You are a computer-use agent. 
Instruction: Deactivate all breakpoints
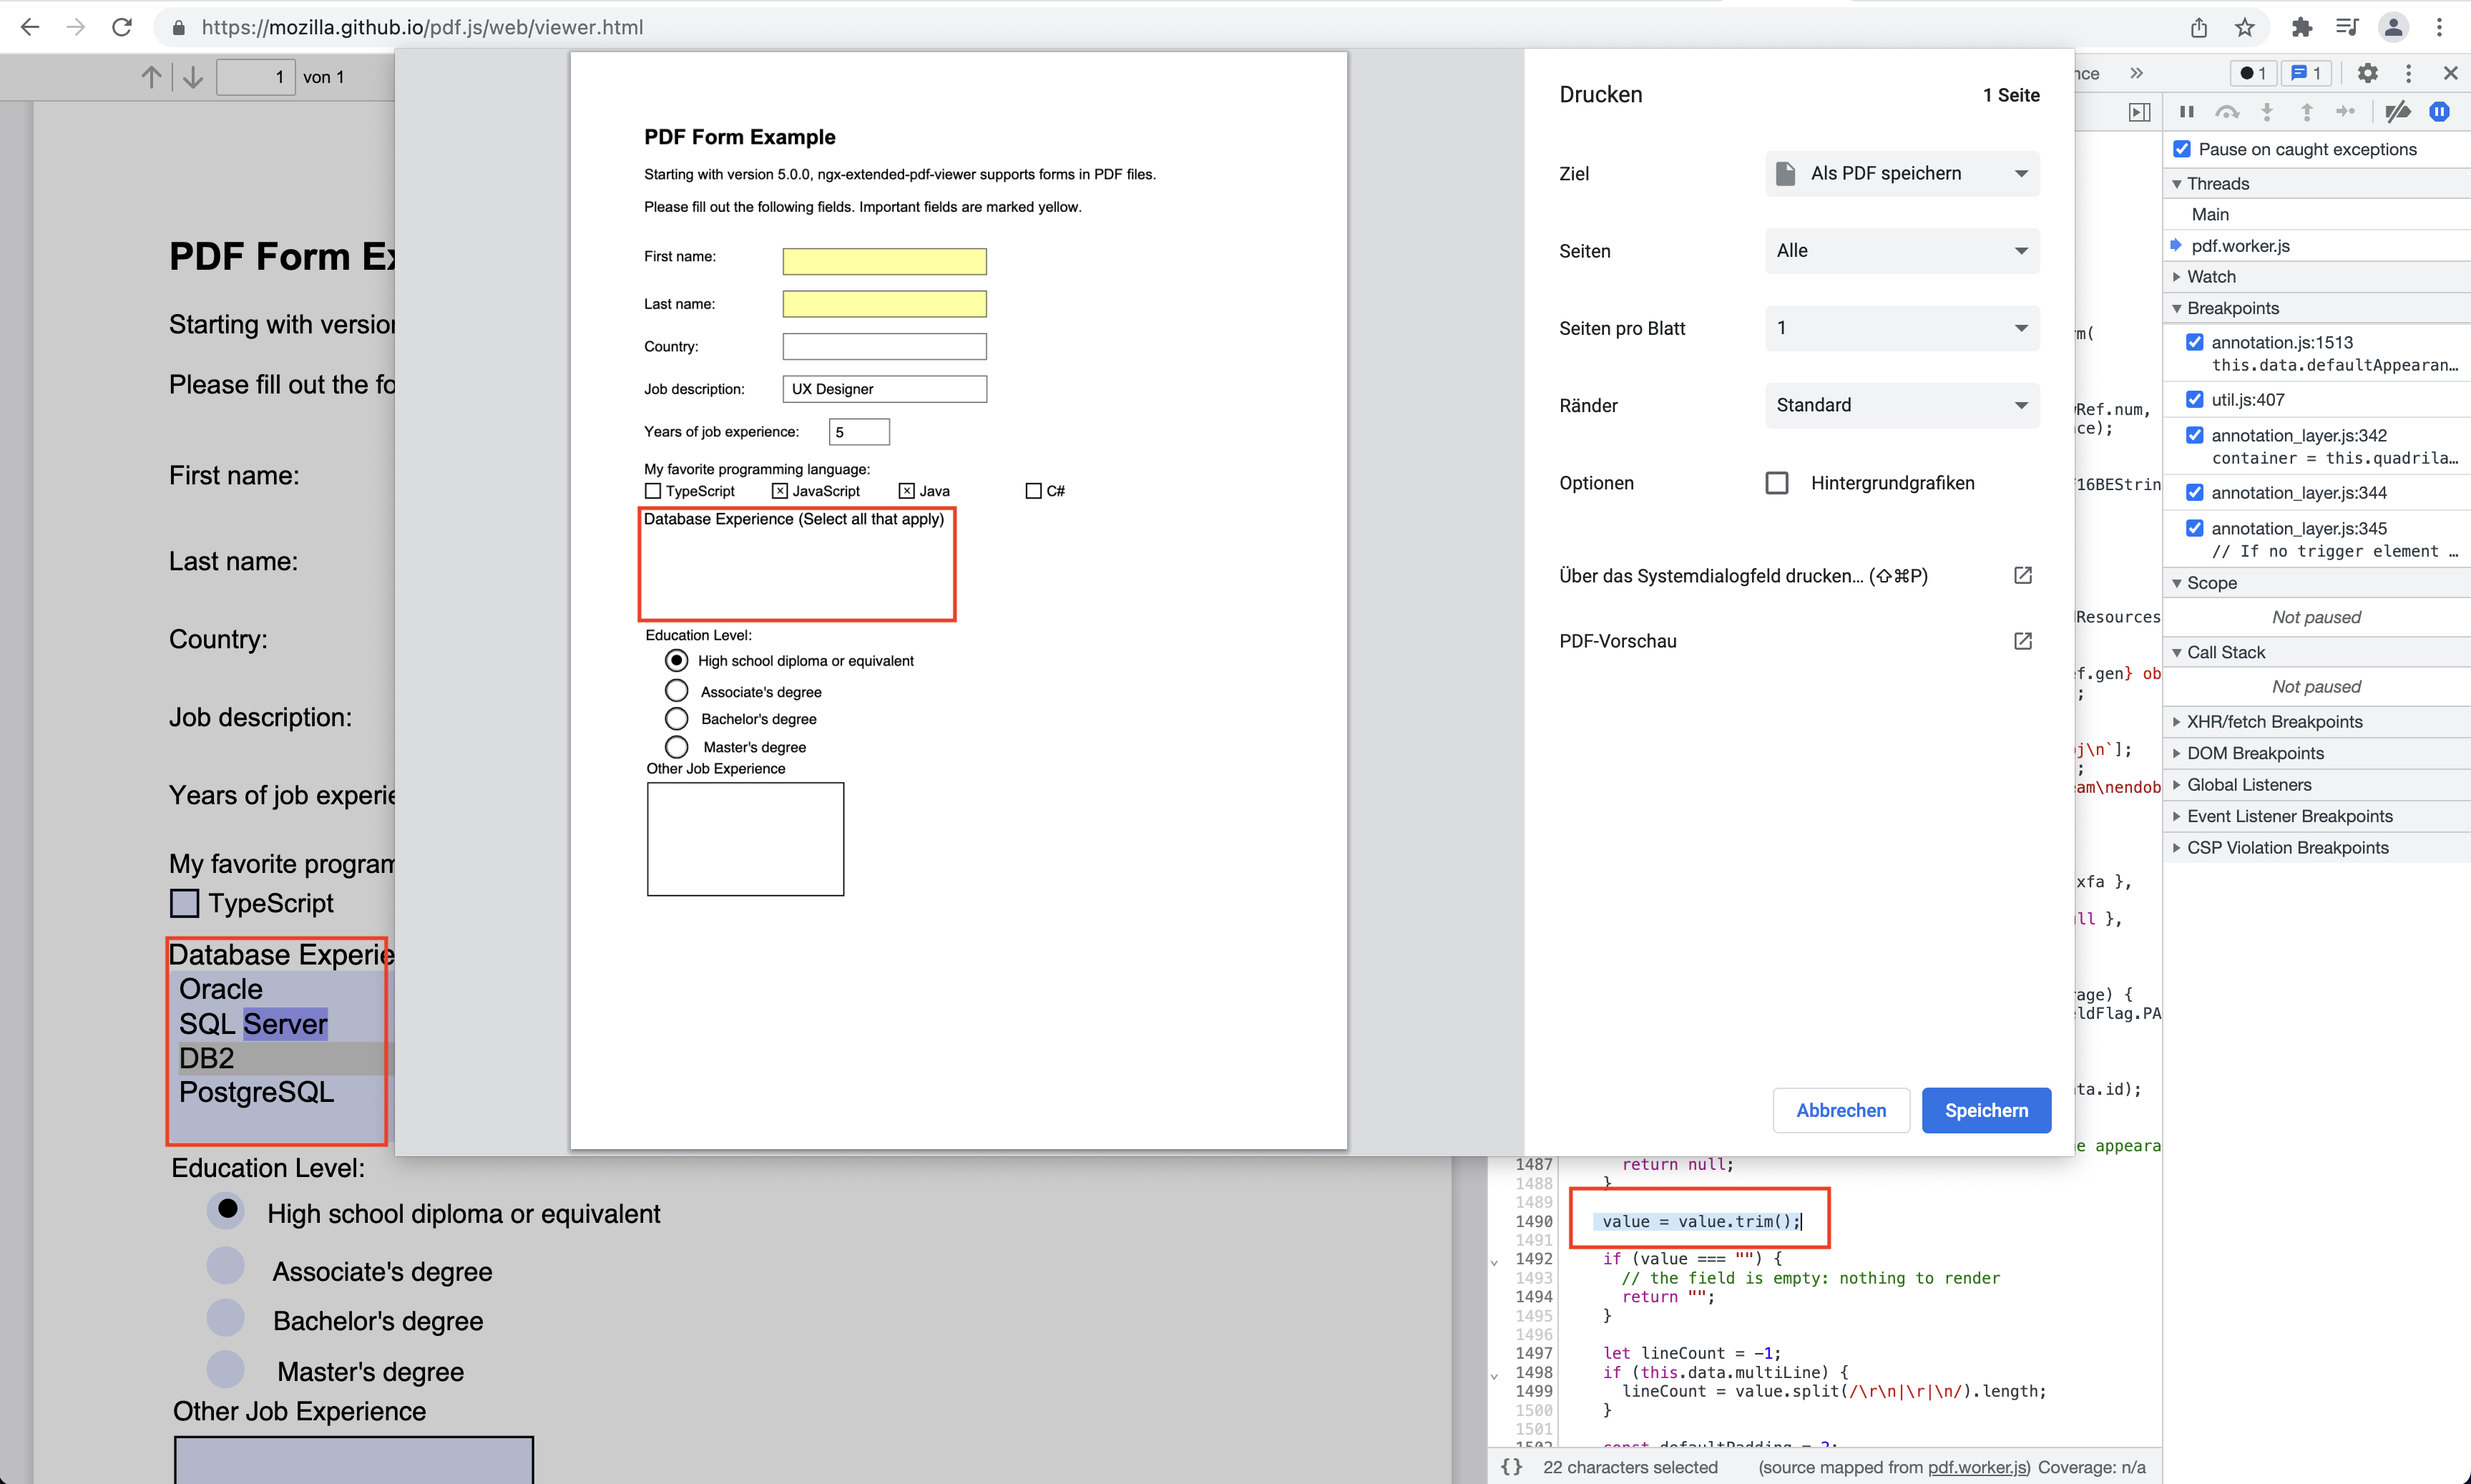coord(2398,111)
